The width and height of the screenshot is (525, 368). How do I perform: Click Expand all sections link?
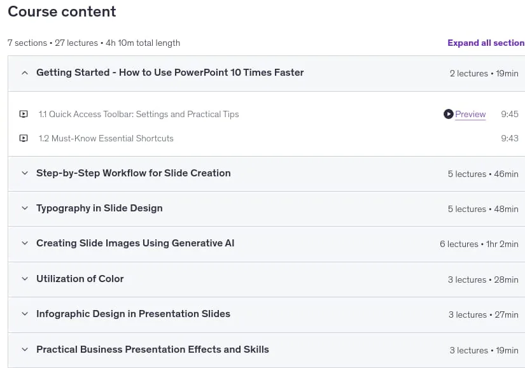click(486, 43)
